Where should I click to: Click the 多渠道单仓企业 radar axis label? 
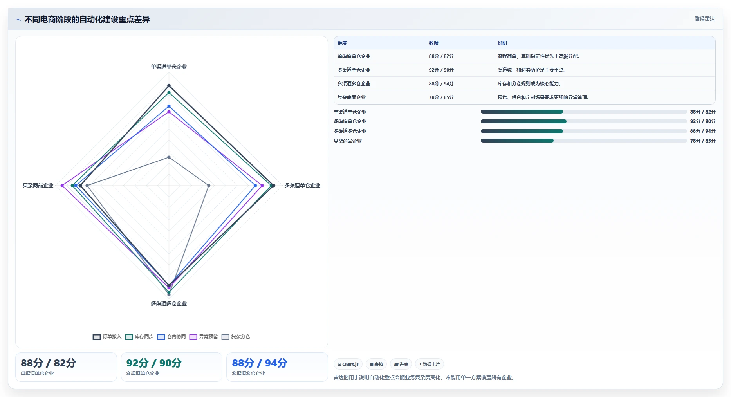point(302,185)
